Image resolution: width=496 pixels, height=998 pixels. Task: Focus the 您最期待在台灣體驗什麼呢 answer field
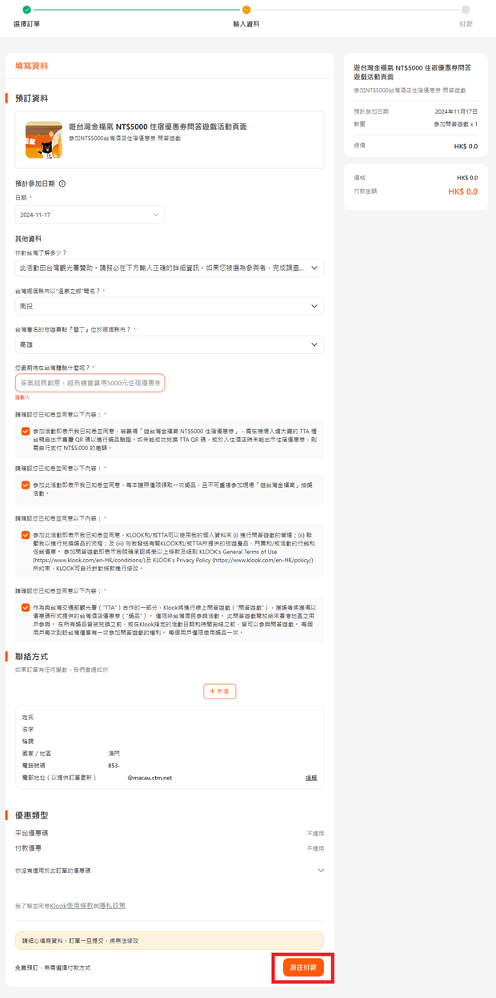(90, 383)
